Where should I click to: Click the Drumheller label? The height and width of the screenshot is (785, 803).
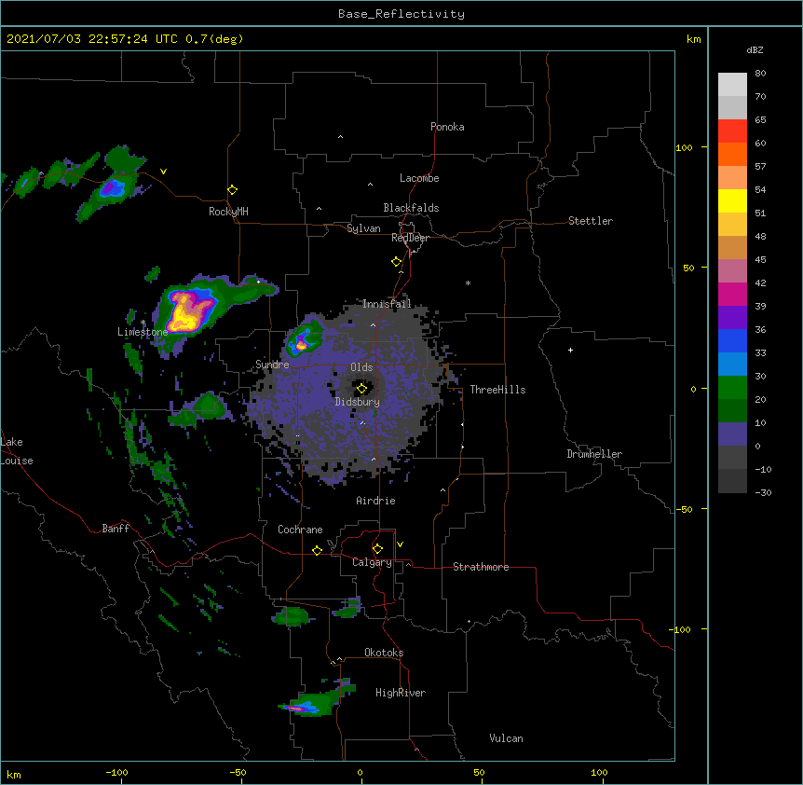pyautogui.click(x=594, y=454)
